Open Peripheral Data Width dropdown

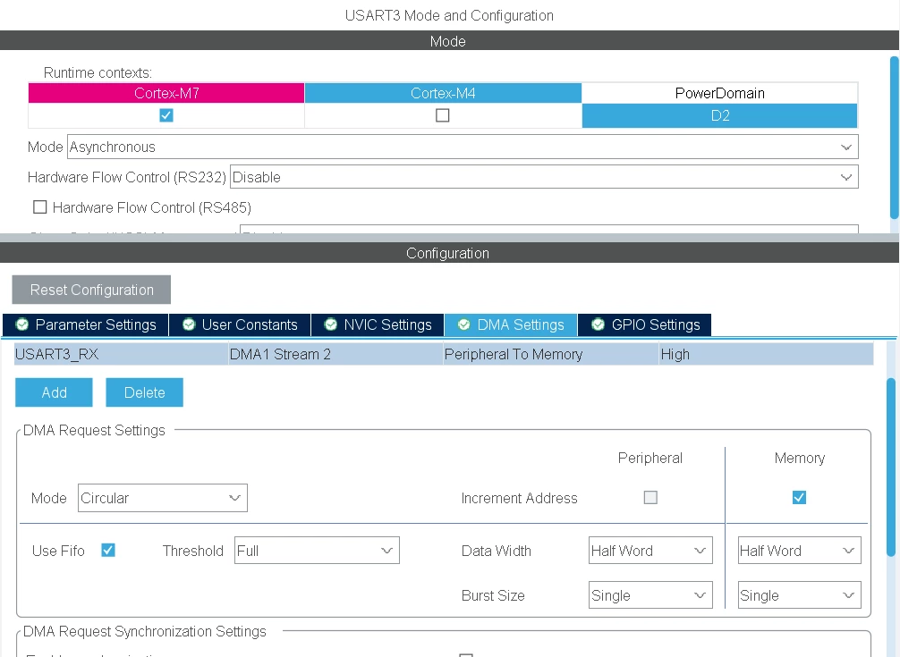(x=650, y=551)
